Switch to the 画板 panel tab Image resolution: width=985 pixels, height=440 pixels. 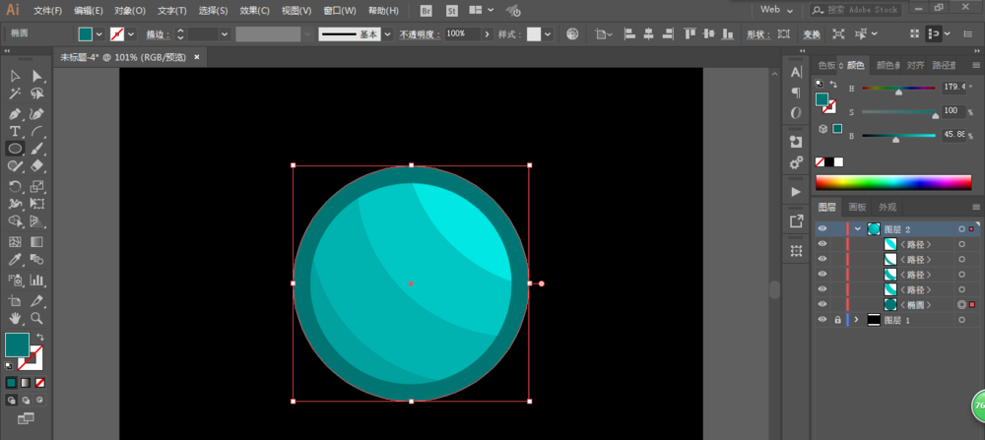pyautogui.click(x=857, y=207)
